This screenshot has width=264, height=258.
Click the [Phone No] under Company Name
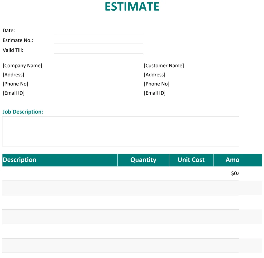(x=15, y=84)
